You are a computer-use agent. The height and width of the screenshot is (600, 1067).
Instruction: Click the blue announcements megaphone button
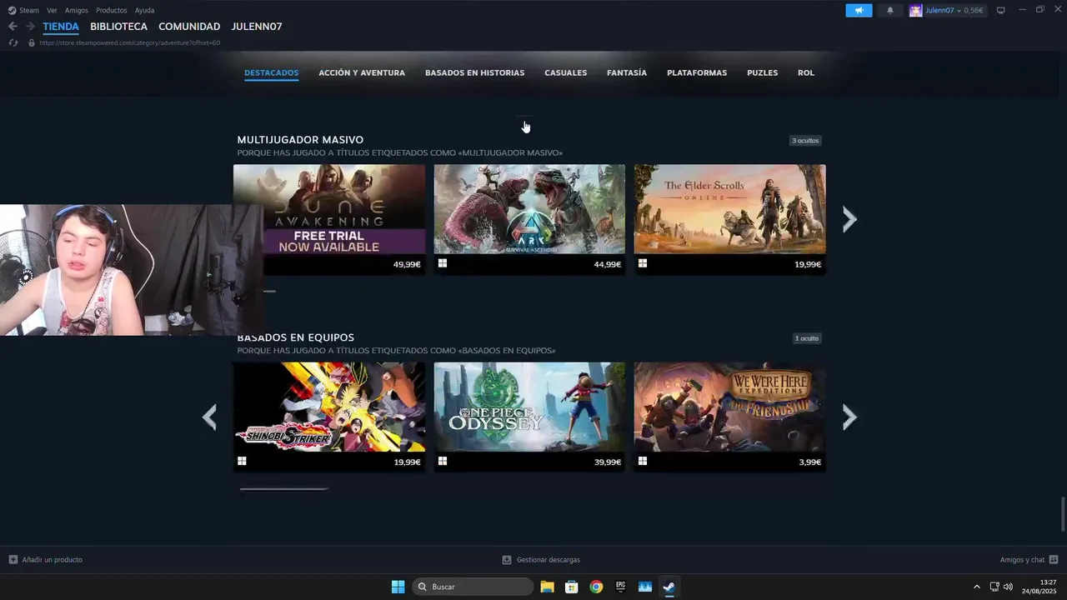point(859,10)
